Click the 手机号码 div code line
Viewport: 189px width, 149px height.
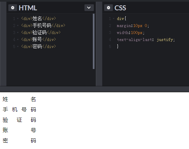pos(43,26)
